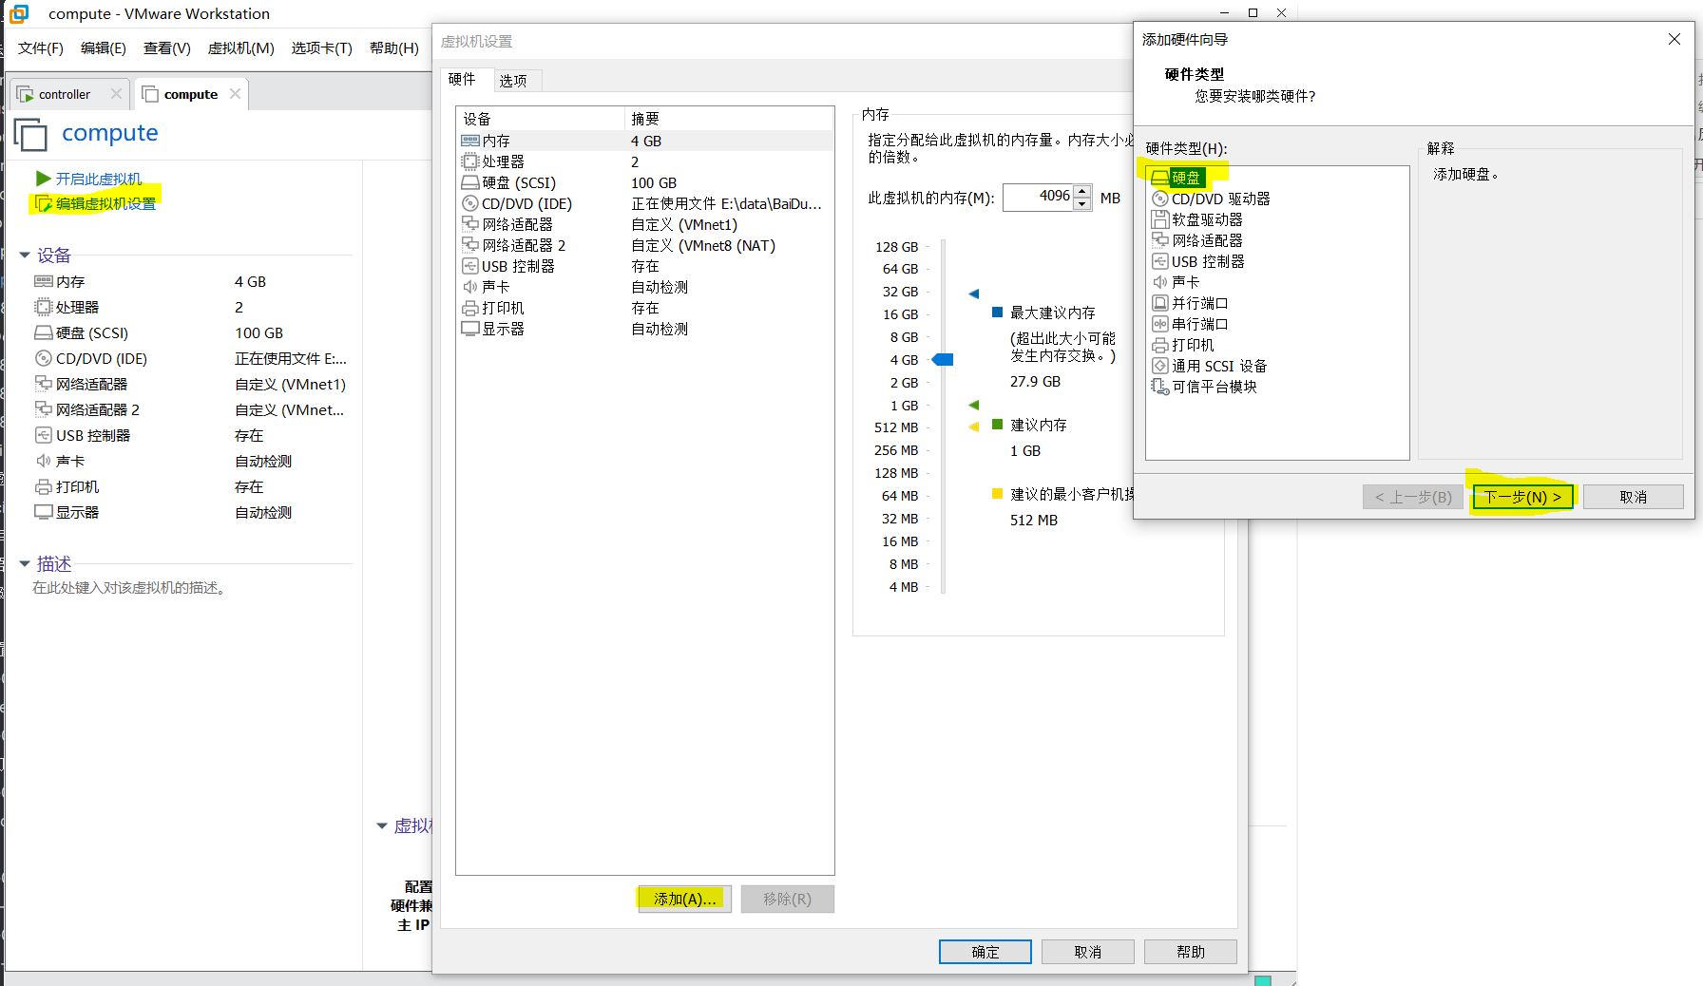1703x986 pixels.
Task: Click 帮助 button in settings dialog
Action: point(1191,952)
